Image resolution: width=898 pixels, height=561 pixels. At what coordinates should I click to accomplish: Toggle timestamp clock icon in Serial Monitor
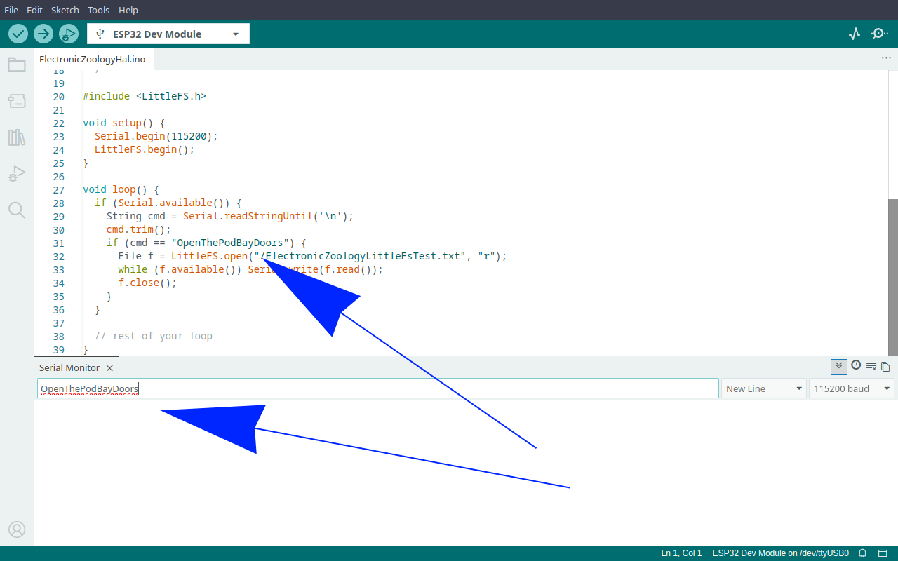coord(856,365)
